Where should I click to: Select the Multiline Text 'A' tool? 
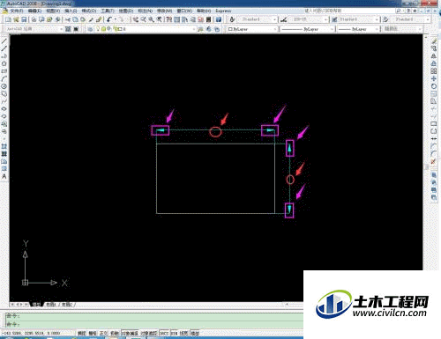coord(4,176)
